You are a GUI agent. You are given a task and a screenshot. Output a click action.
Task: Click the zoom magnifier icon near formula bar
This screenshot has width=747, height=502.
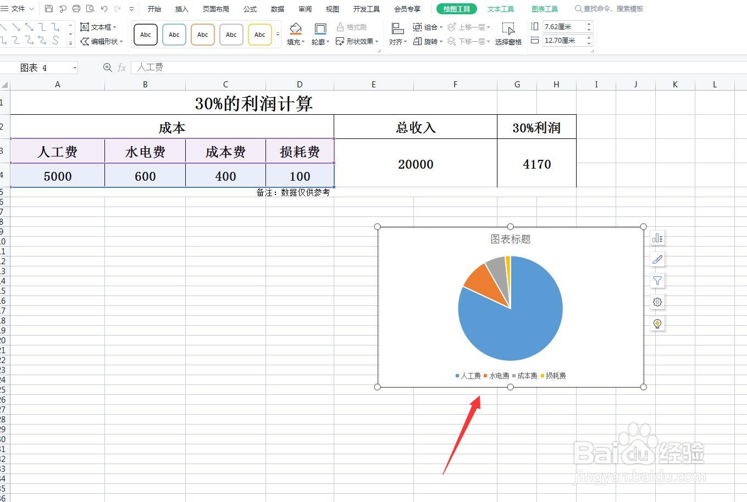(108, 67)
